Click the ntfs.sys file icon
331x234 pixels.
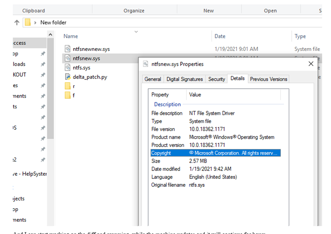[x=68, y=67]
